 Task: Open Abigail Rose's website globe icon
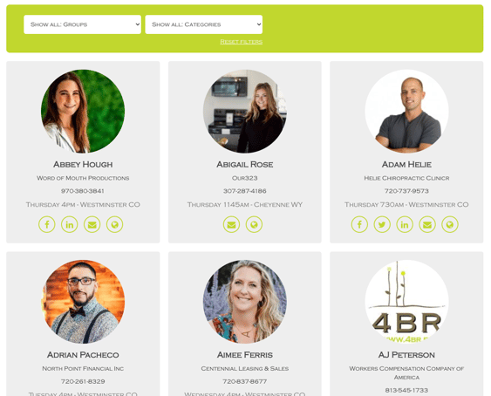point(254,224)
